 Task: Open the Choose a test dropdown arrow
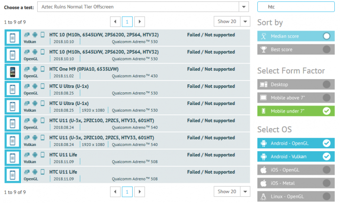click(244, 7)
